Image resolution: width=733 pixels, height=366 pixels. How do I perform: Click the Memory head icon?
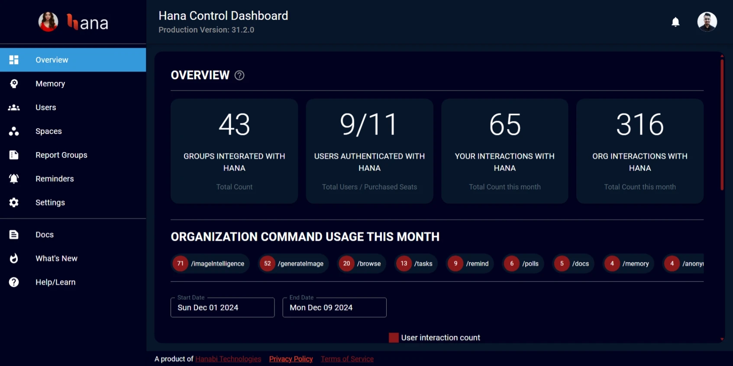pos(14,84)
